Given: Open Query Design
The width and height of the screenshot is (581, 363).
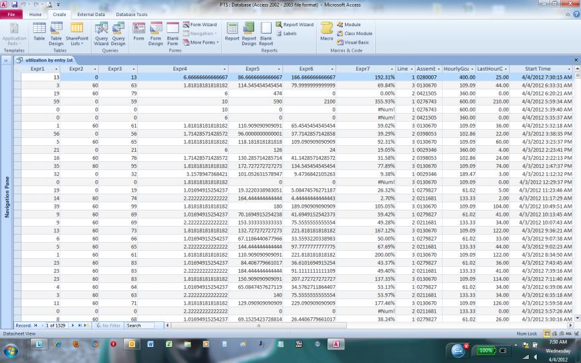Looking at the screenshot, I should [118, 34].
